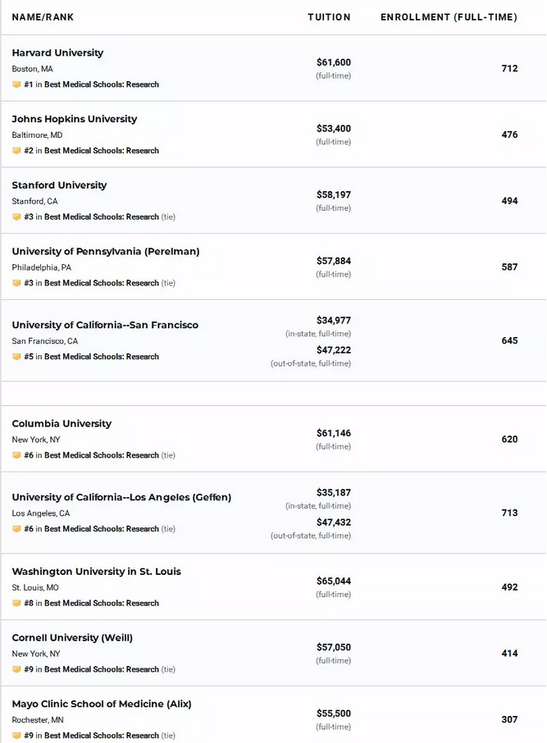Click the Los Angeles, CA location text
Screen dimensions: 547x743
41,513
